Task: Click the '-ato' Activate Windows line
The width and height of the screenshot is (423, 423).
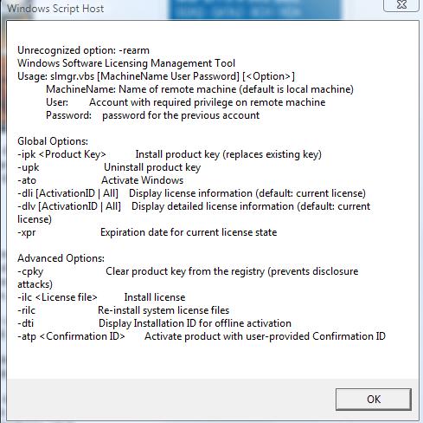Action: pos(100,180)
